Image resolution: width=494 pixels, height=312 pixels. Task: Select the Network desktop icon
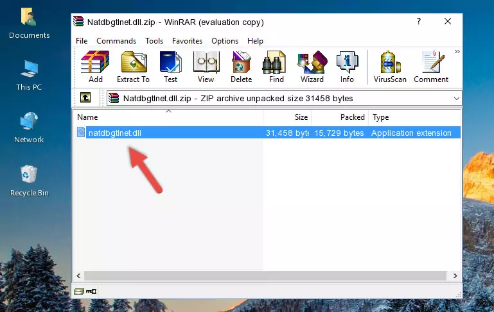coord(29,127)
